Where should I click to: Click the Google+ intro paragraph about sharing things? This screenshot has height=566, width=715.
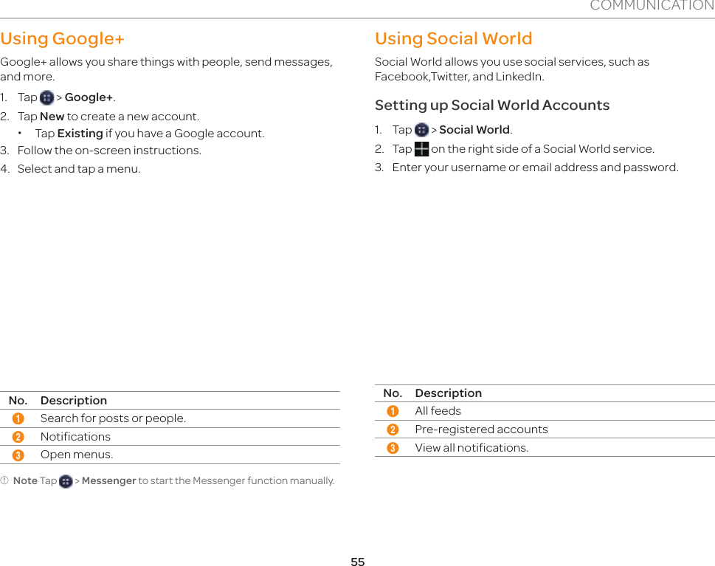click(x=167, y=69)
